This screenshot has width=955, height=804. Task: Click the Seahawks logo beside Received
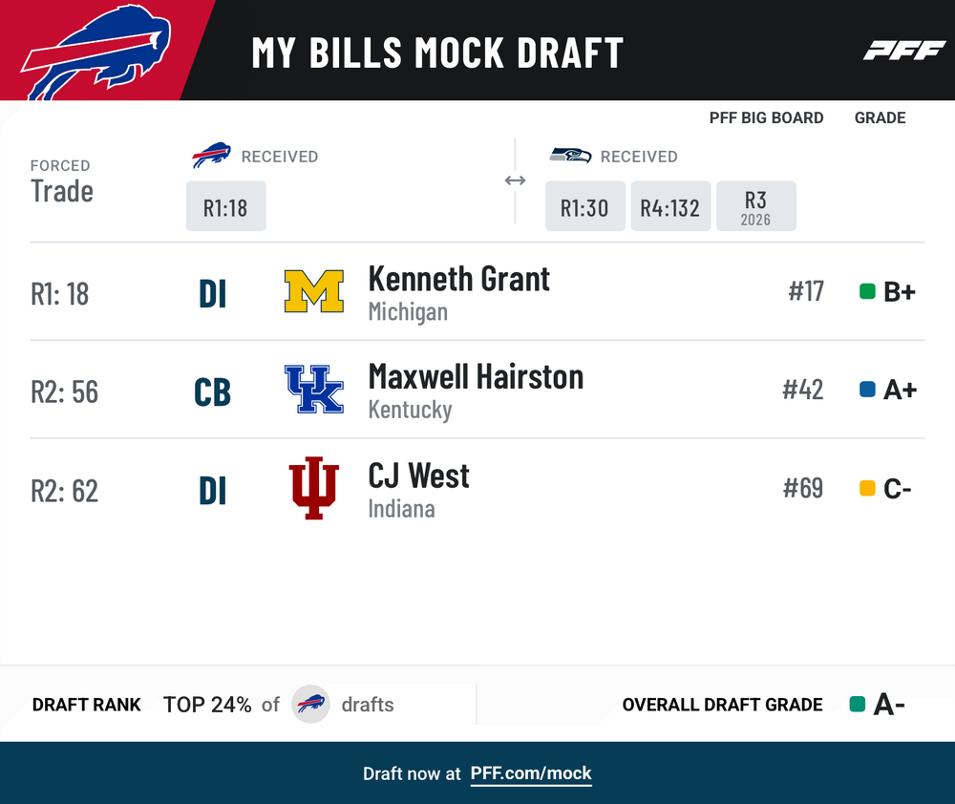tap(570, 156)
